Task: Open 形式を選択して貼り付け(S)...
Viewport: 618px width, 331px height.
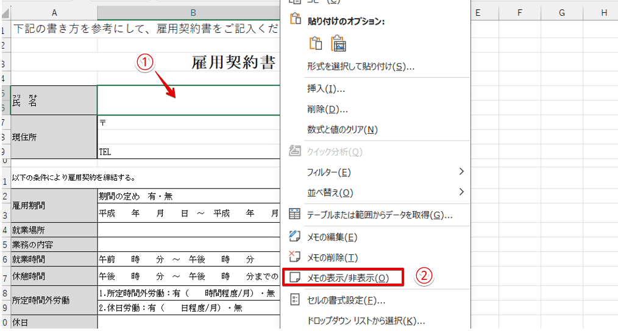Action: [x=361, y=66]
